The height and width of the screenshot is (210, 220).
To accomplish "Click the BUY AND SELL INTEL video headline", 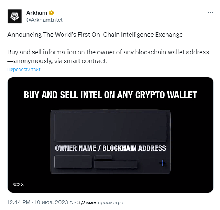I will tap(110, 95).
